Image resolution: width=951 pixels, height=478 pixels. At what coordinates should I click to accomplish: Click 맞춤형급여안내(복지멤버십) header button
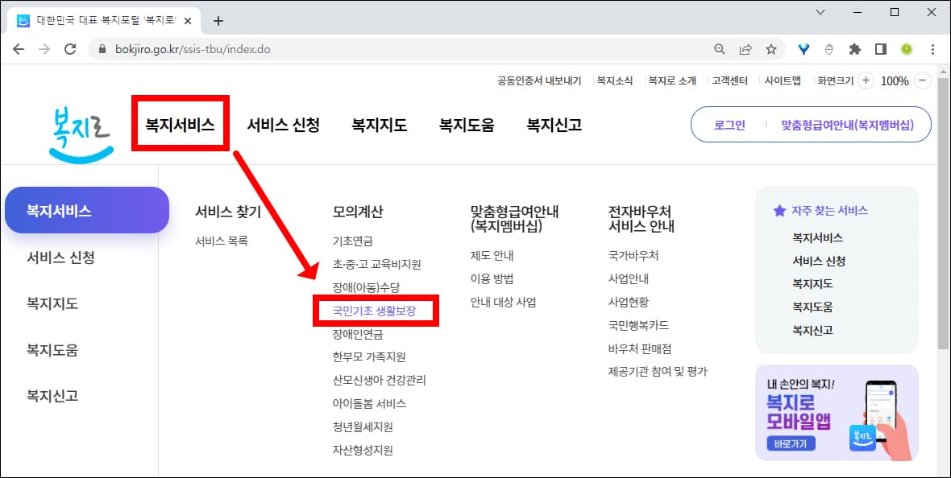pos(847,125)
